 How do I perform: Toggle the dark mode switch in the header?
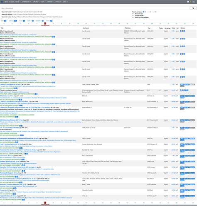pos(188,2)
